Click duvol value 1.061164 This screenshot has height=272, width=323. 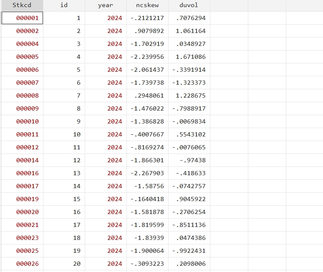189,31
